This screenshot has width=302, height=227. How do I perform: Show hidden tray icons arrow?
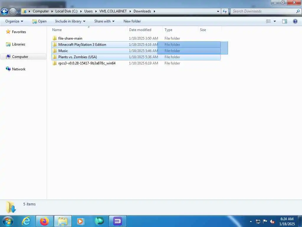tap(251, 221)
